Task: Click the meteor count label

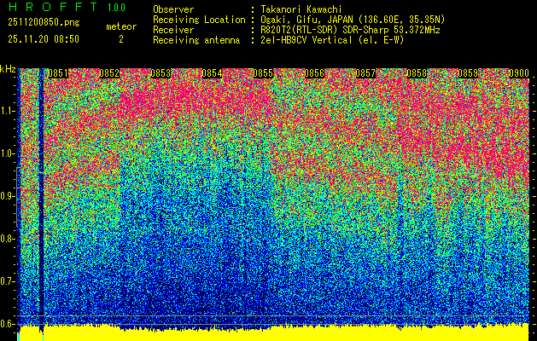Action: pyautogui.click(x=120, y=26)
